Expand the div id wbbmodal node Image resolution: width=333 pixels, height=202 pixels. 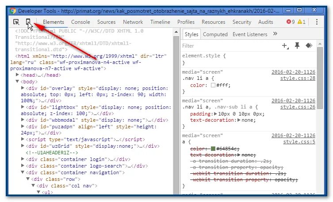tap(23, 120)
